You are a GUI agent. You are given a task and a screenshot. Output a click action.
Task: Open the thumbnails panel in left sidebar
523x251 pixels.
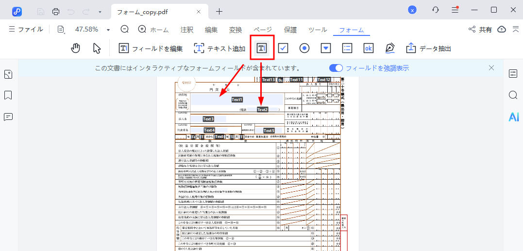(x=8, y=74)
